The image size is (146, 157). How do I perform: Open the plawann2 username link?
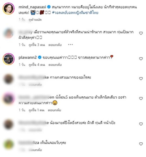[x=28, y=58]
